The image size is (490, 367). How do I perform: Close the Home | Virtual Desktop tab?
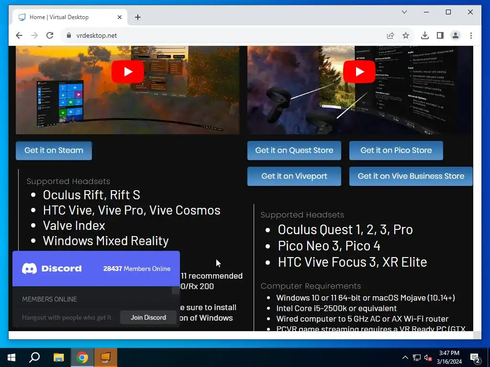pyautogui.click(x=119, y=17)
